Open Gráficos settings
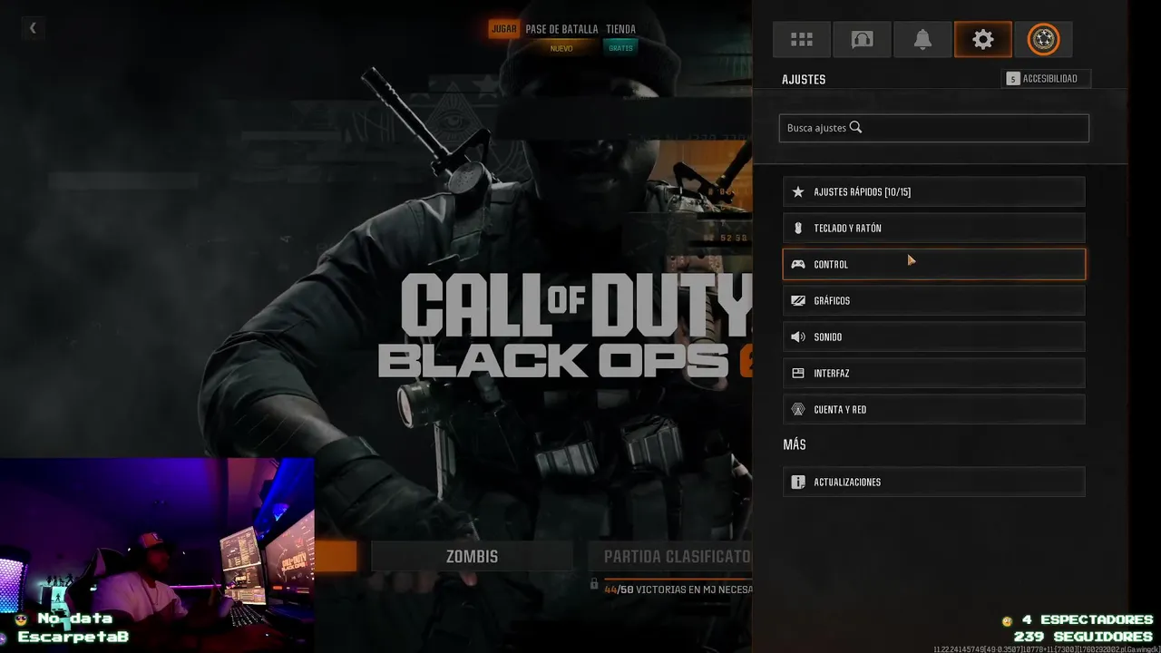The image size is (1161, 653). click(x=933, y=301)
